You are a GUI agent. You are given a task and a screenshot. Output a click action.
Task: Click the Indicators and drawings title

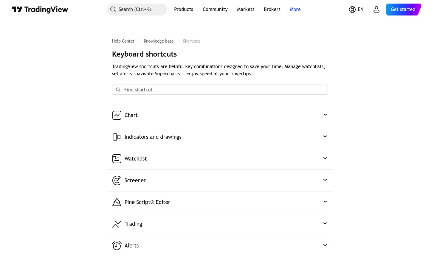click(x=153, y=137)
